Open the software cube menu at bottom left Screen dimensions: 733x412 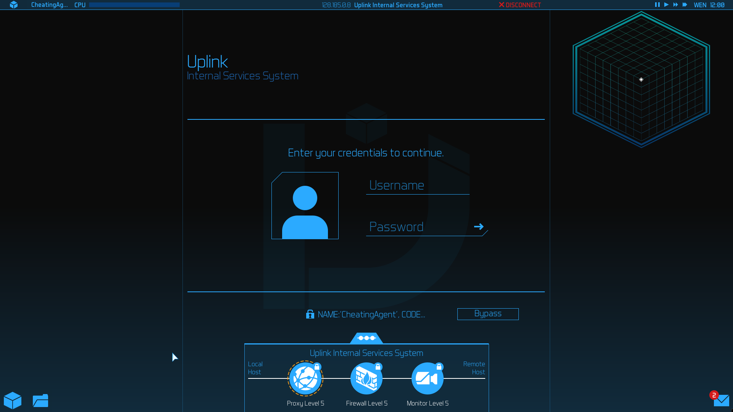click(x=13, y=400)
